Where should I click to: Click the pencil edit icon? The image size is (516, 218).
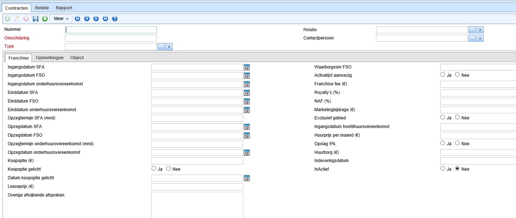pos(17,19)
